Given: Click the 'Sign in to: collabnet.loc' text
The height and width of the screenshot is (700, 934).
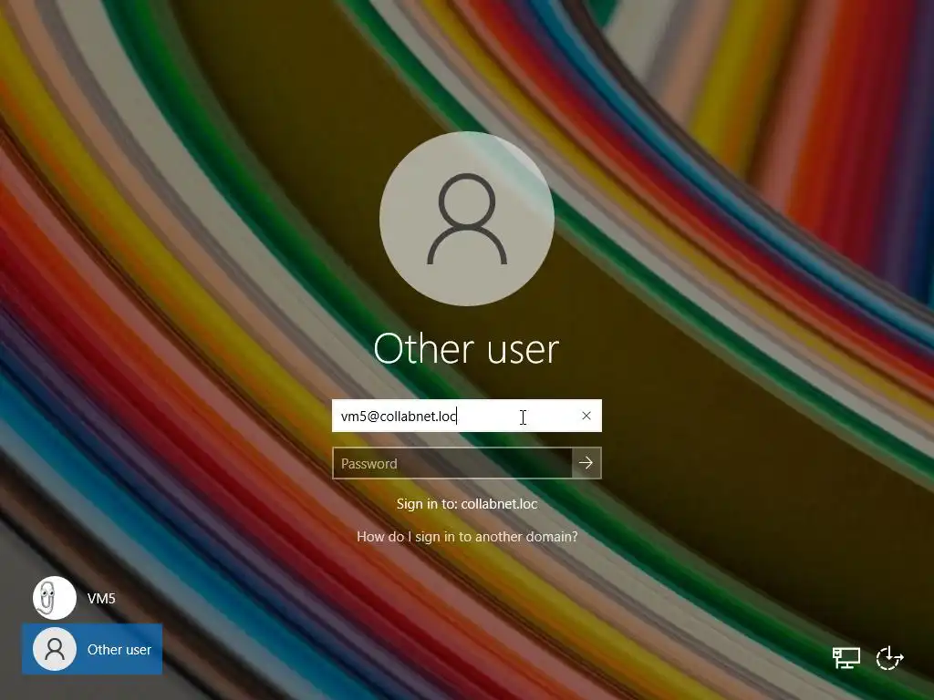Looking at the screenshot, I should [x=467, y=503].
